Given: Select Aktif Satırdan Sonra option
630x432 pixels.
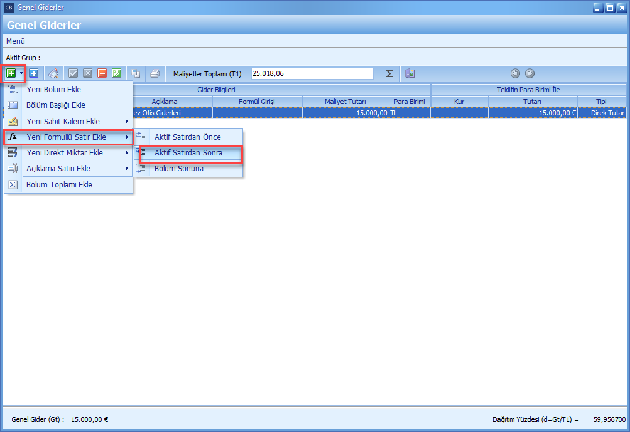Looking at the screenshot, I should (x=188, y=152).
